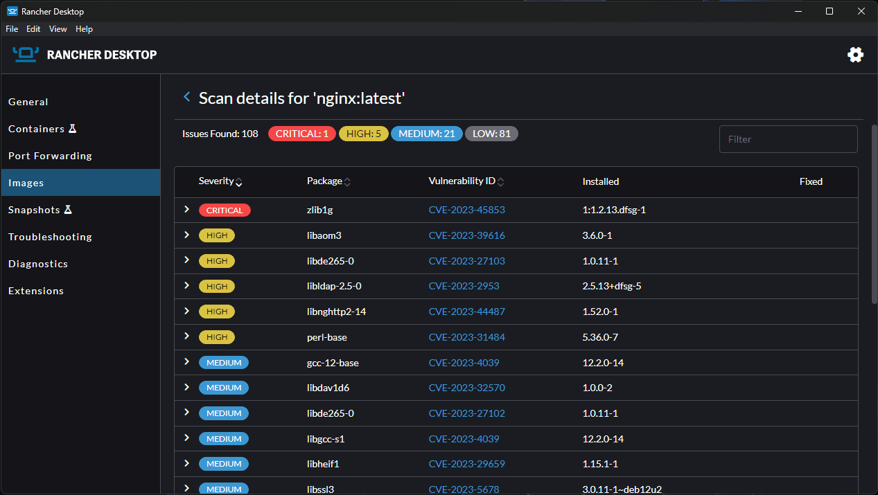878x495 pixels.
Task: Open link CVE-2023-45853
Action: (x=466, y=210)
